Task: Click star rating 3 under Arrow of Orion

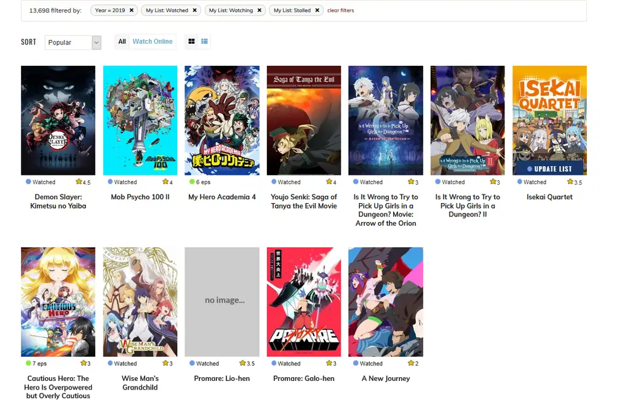Action: point(413,182)
